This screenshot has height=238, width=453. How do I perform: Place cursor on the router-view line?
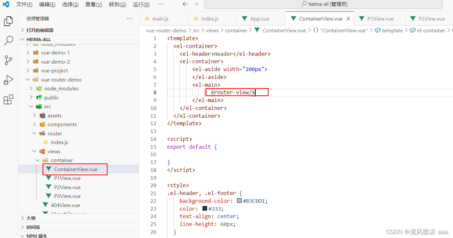(233, 92)
